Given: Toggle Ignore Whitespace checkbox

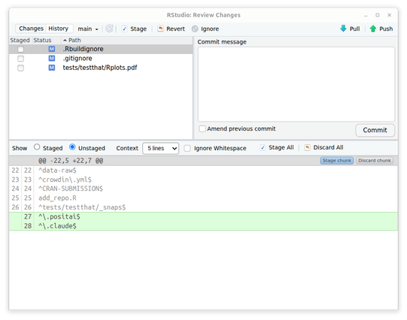Looking at the screenshot, I should click(x=187, y=148).
